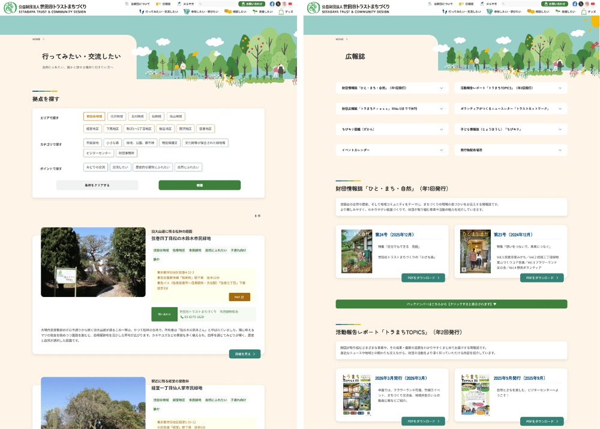Toggle the 世田谷地域 area filter chip
Image resolution: width=600 pixels, height=429 pixels.
(x=94, y=116)
